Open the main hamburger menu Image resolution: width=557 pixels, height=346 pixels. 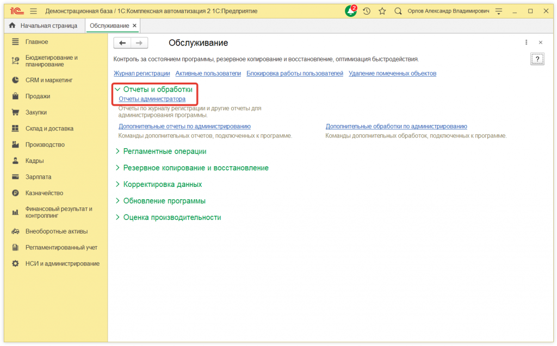33,10
